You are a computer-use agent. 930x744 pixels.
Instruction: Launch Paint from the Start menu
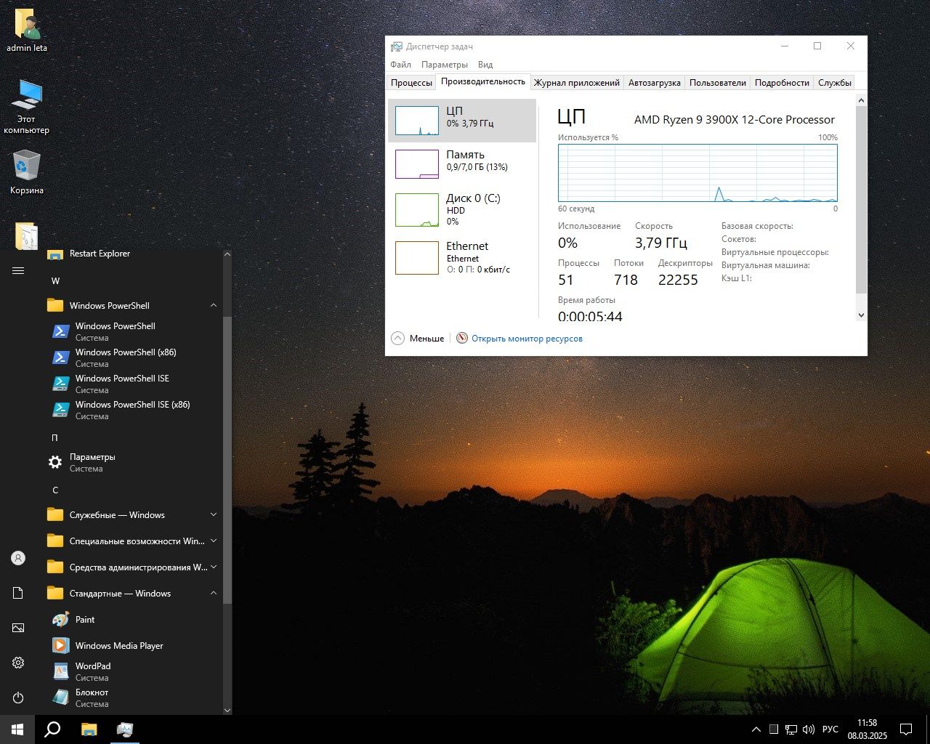134,620
